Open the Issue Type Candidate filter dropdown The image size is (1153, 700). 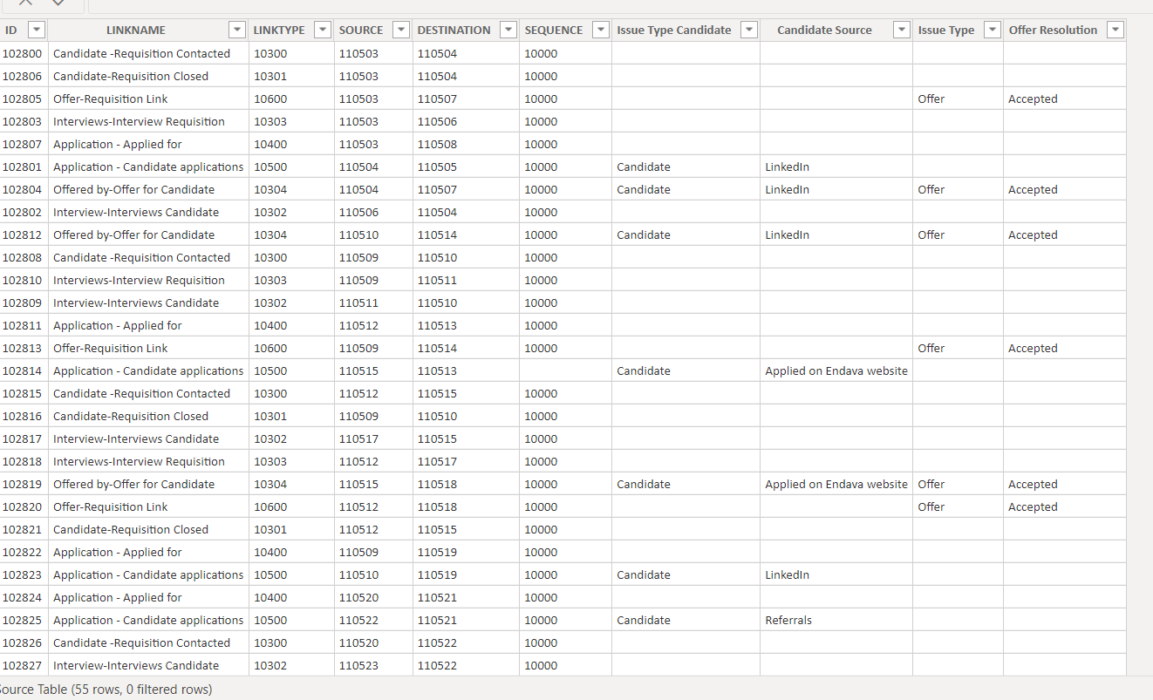(748, 30)
